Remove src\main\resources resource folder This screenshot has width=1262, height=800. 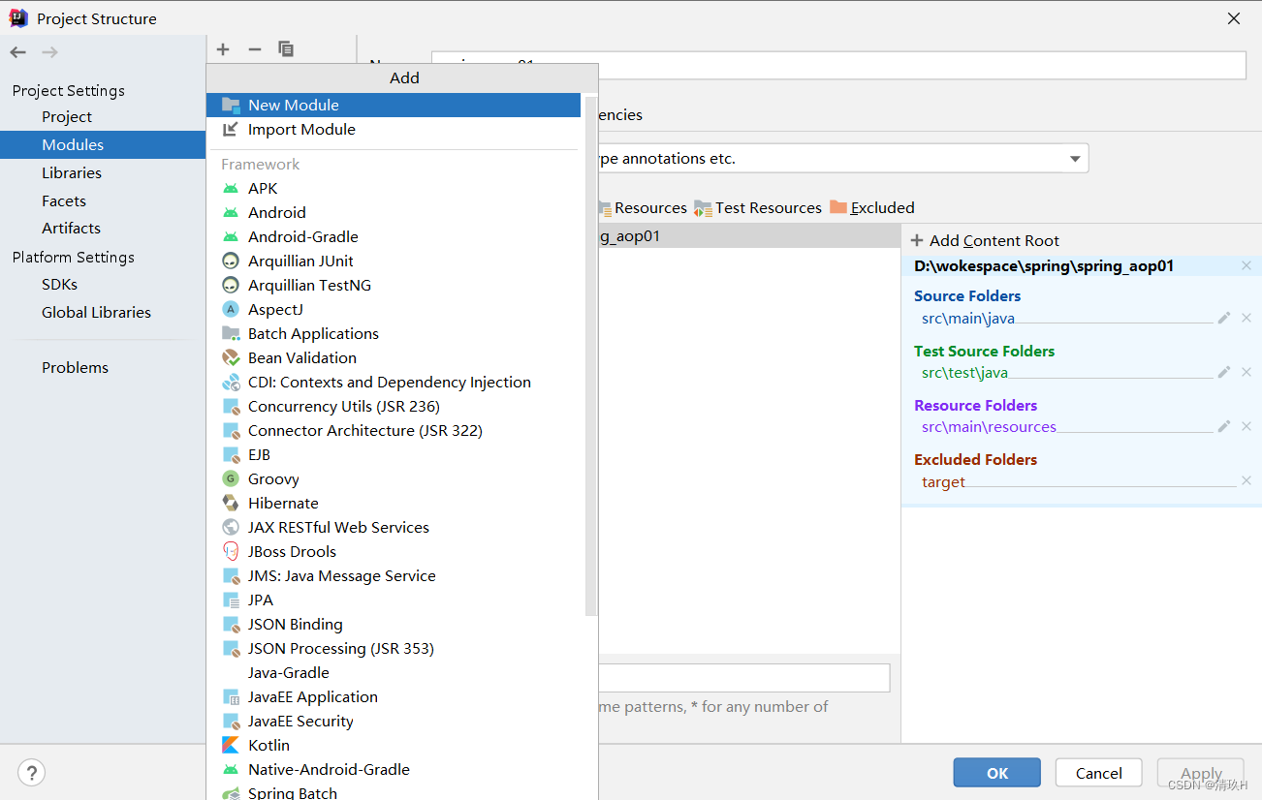point(1246,426)
